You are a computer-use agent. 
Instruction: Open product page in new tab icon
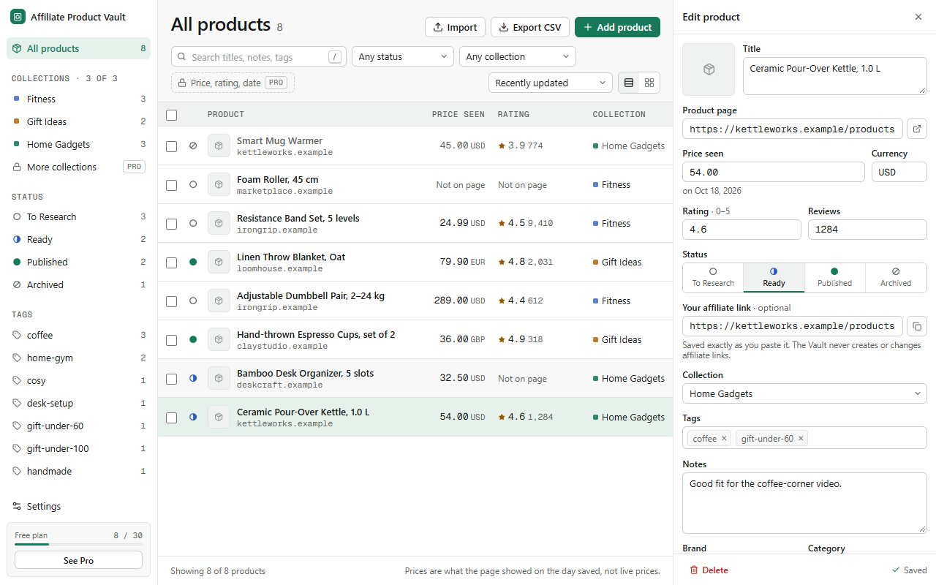[x=917, y=129]
